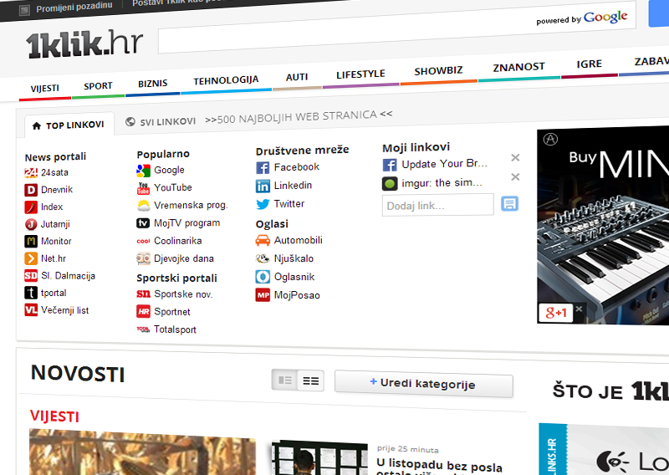Click the weather forecast sun-cloud icon
This screenshot has width=669, height=475.
[x=143, y=206]
